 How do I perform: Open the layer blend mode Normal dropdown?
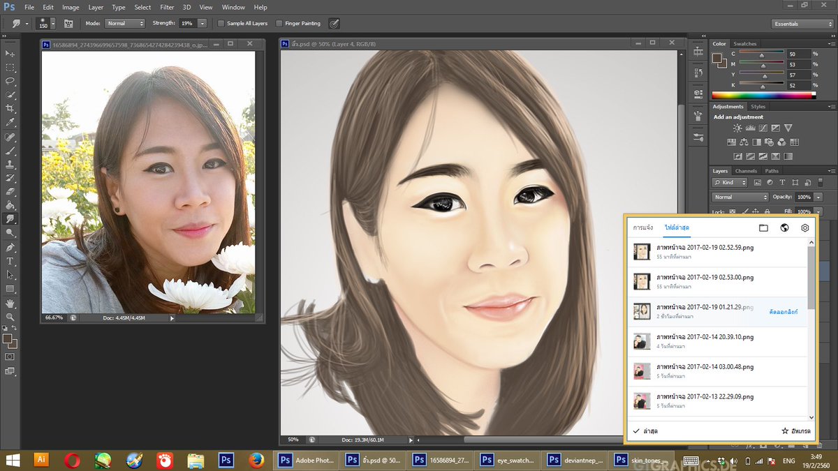pos(740,197)
